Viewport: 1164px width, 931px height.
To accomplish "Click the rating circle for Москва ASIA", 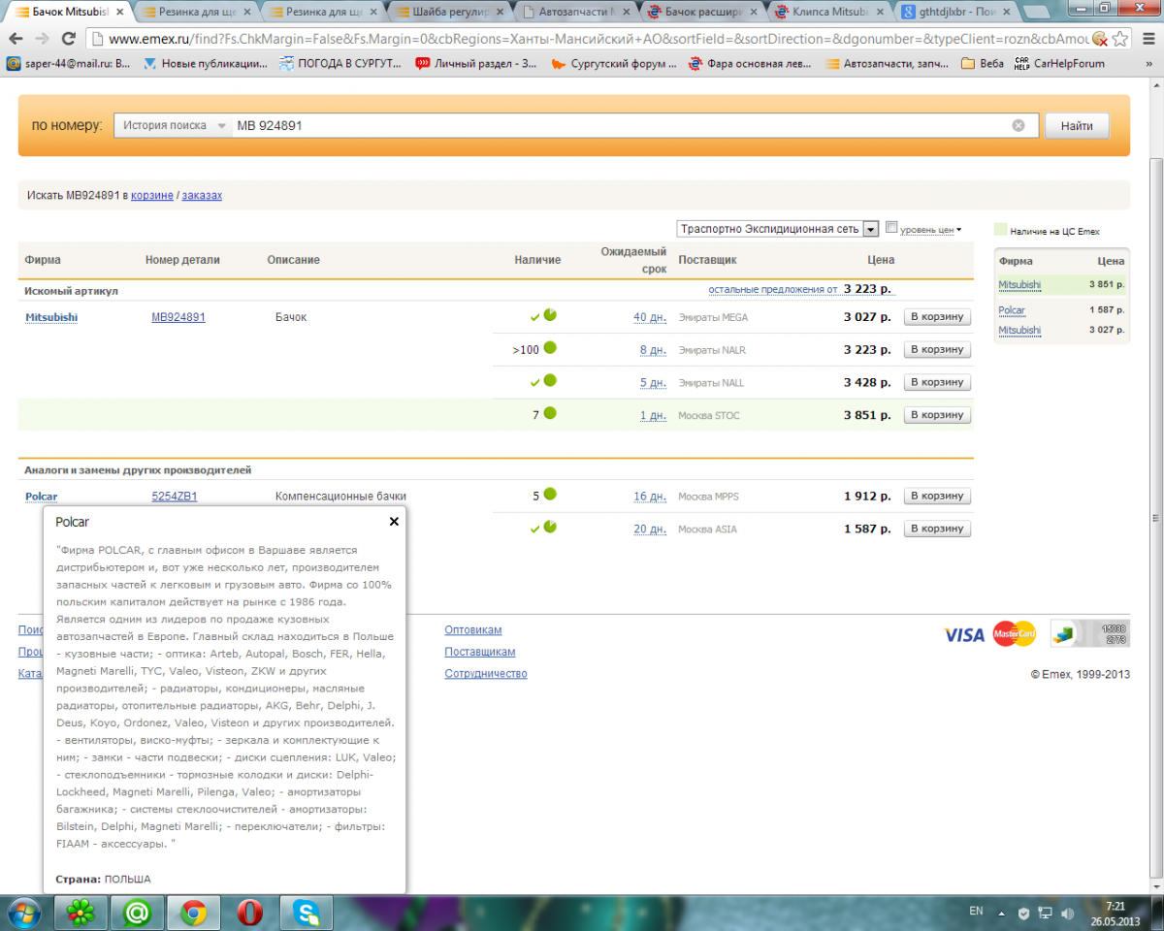I will (x=550, y=528).
